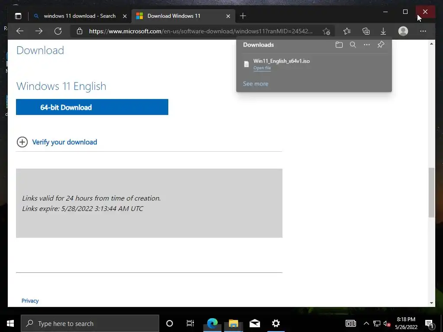
Task: Switch to the windows 11 download Search tab
Action: [80, 16]
